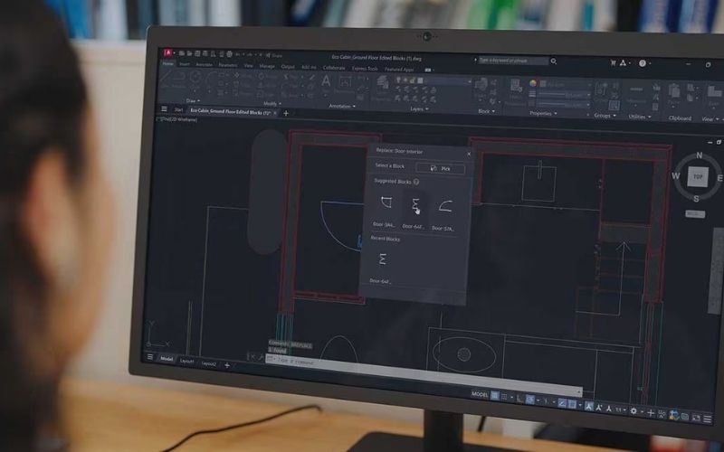The height and width of the screenshot is (452, 724).
Task: Click the MODEL space status bar button
Action: click(480, 394)
